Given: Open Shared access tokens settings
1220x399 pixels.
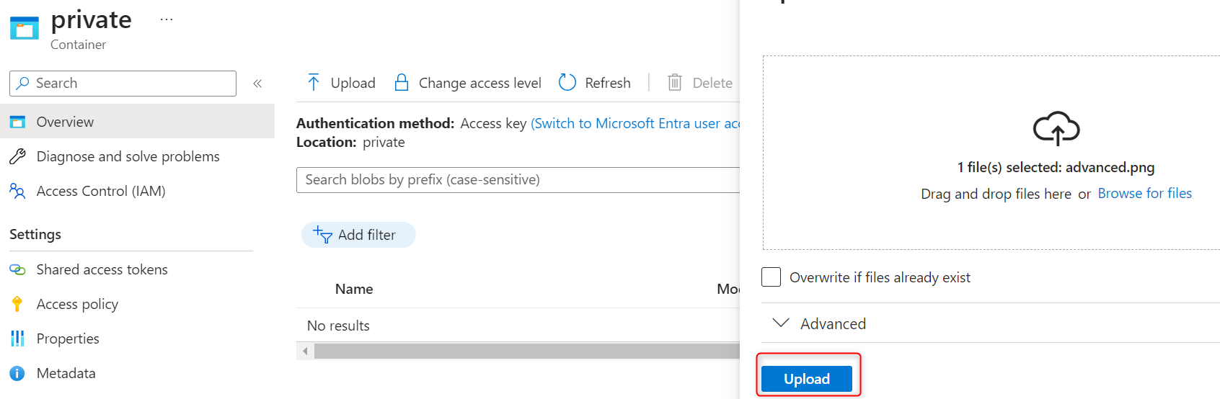Looking at the screenshot, I should pos(102,269).
